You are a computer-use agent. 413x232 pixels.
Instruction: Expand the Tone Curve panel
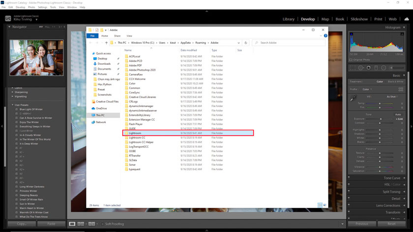404,178
